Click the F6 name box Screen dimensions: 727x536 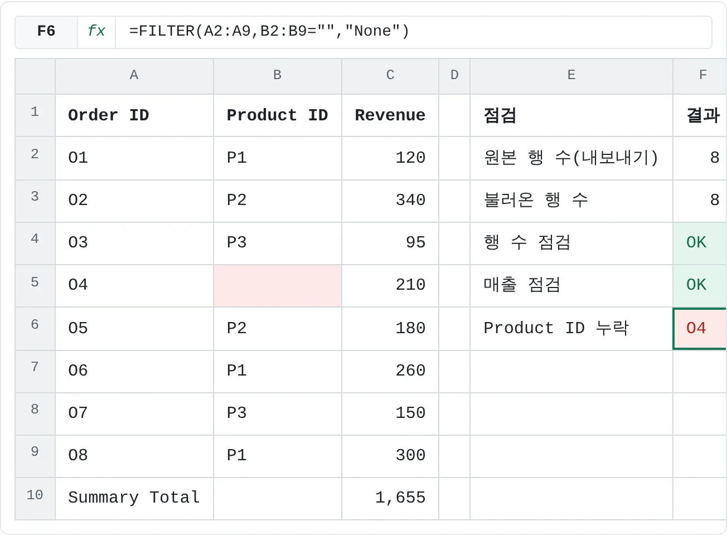click(x=46, y=31)
